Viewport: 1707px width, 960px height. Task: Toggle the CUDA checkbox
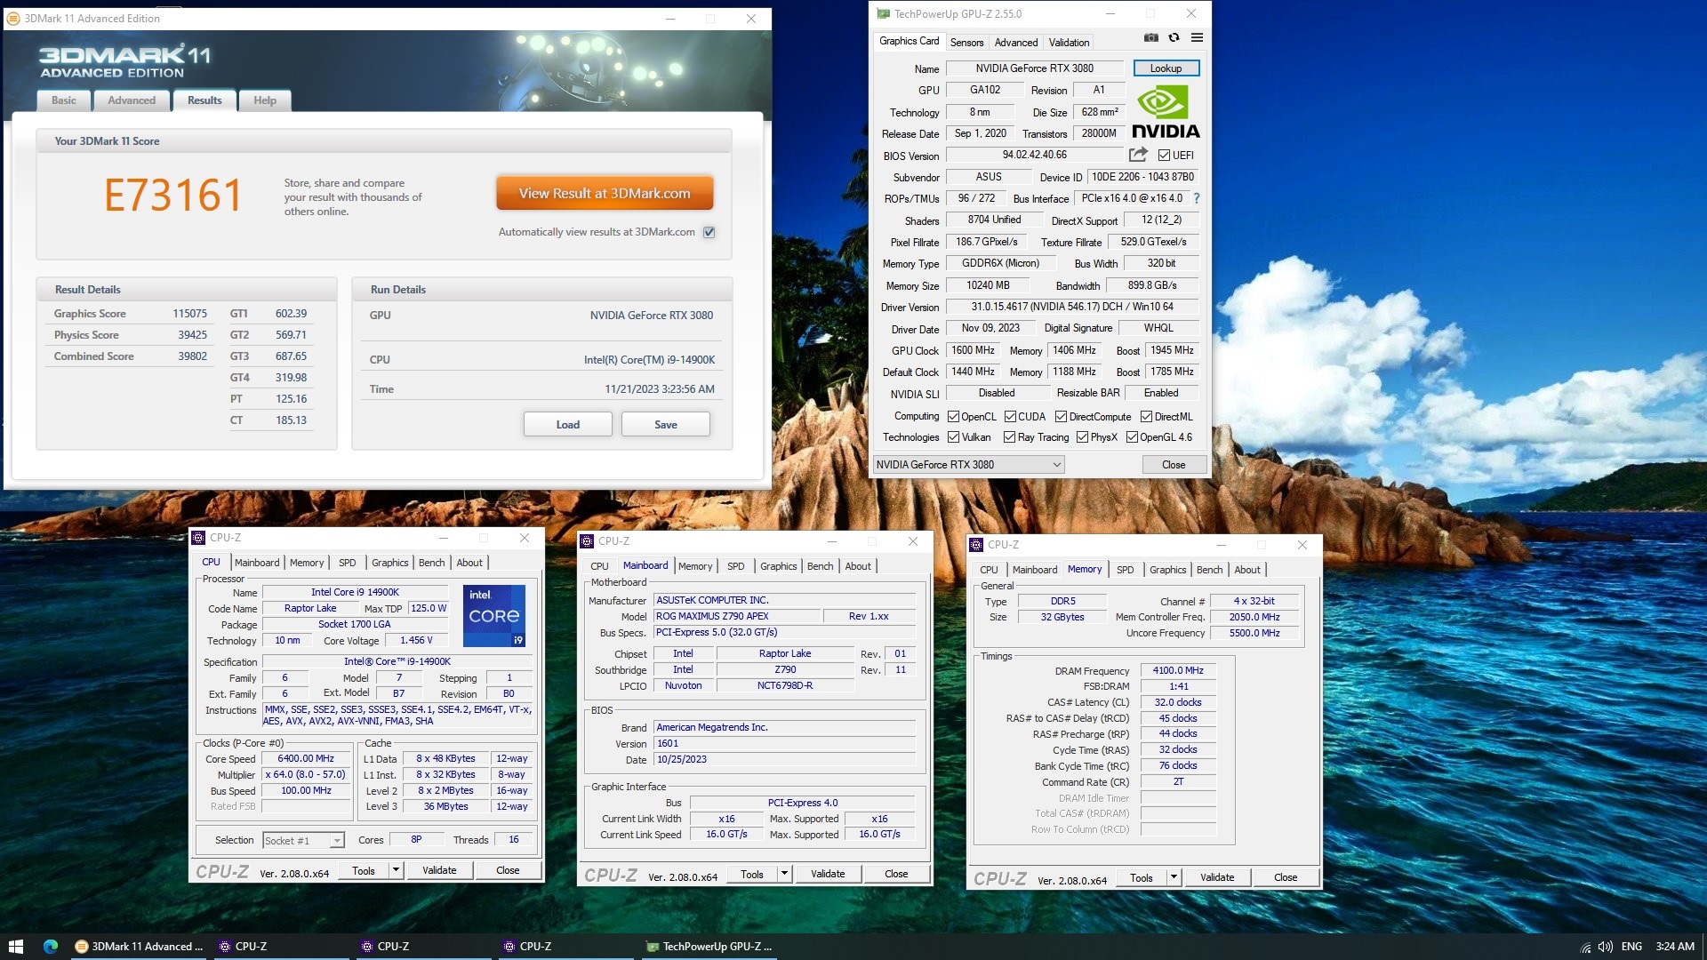[x=1010, y=417]
